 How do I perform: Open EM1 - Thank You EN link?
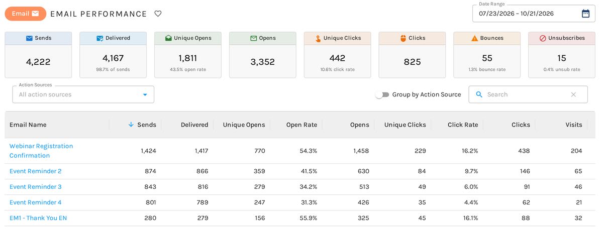38,218
